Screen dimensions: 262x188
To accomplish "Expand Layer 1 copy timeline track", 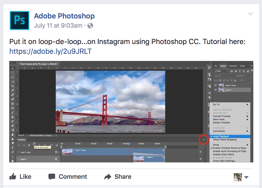I will coord(18,152).
